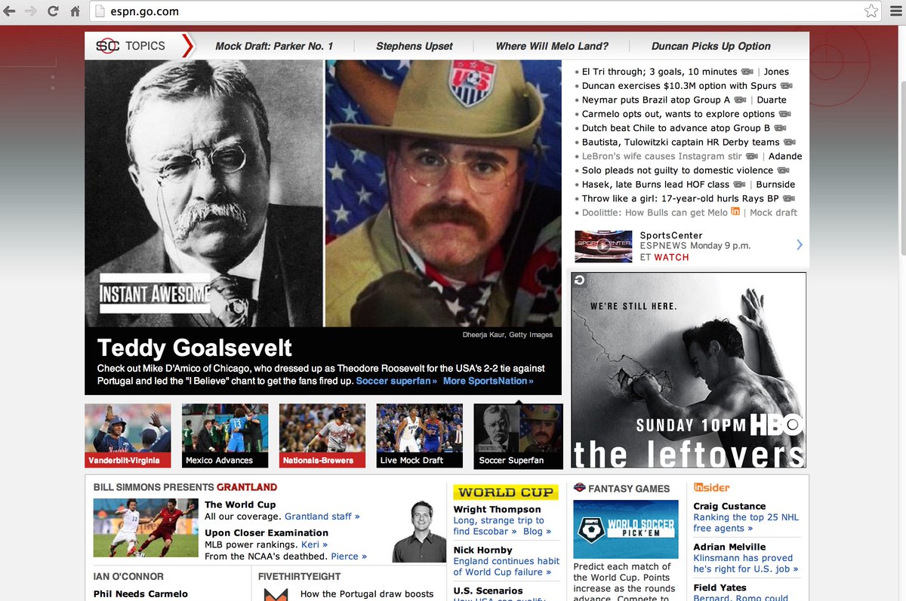This screenshot has height=601, width=906.
Task: Select the Mexico Advances thumbnail
Action: pos(225,436)
